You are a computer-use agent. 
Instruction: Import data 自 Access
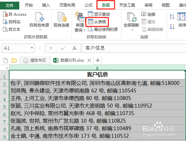[x=15, y=14]
